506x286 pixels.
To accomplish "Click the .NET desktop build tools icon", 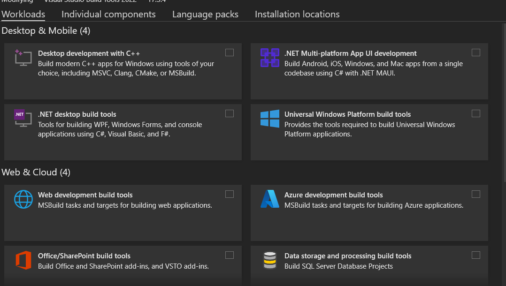I will pos(23,118).
